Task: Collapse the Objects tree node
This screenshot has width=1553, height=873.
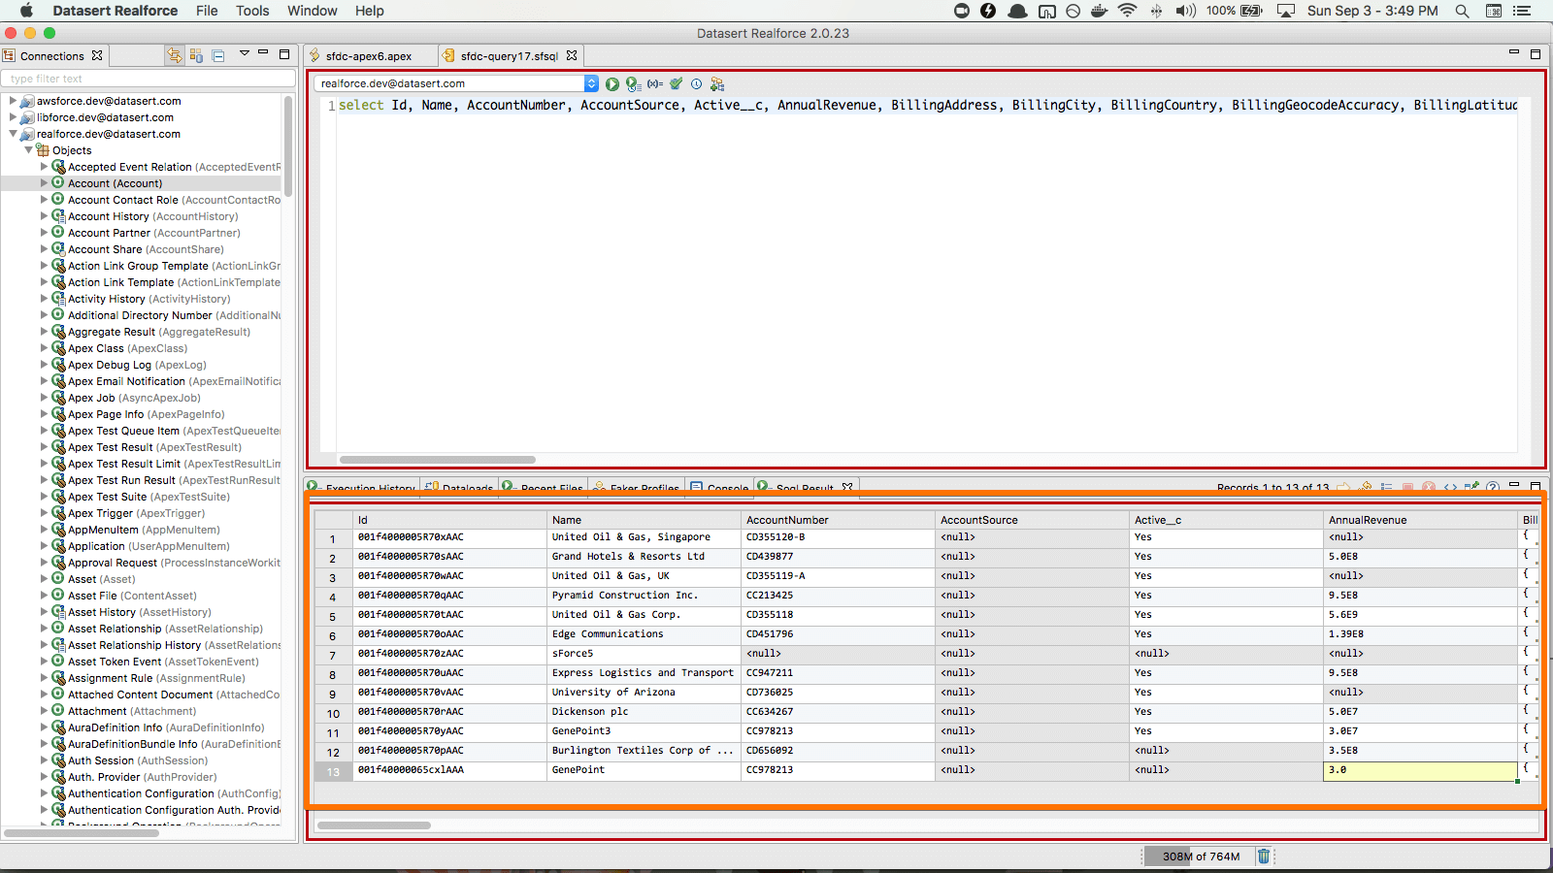Action: (28, 150)
